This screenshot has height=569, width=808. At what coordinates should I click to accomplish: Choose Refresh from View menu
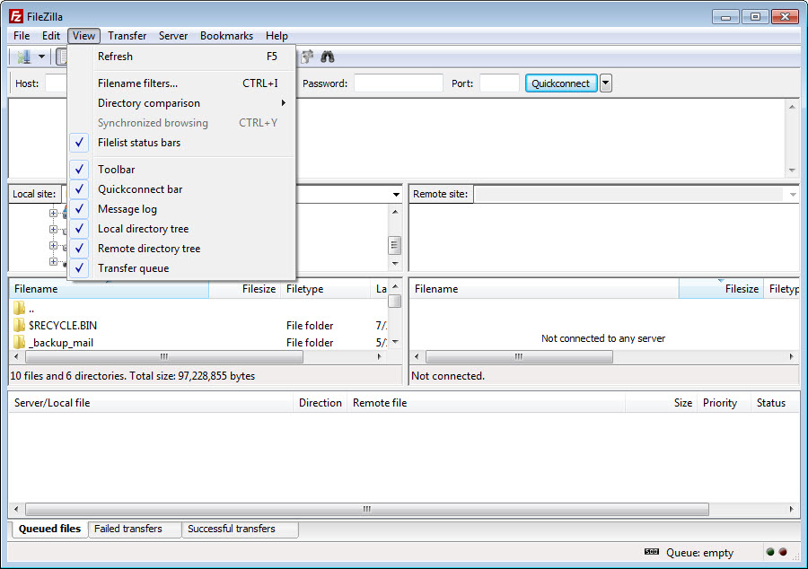(182, 57)
